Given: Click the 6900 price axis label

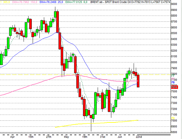Looking at the screenshot, I should tap(174, 127).
